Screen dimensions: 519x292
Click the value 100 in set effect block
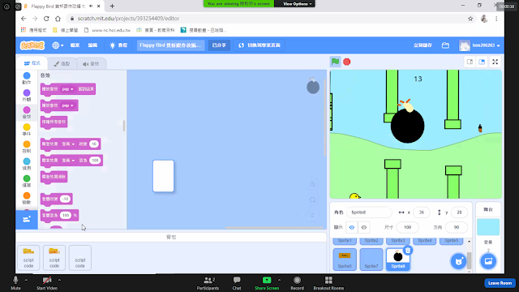tap(95, 161)
